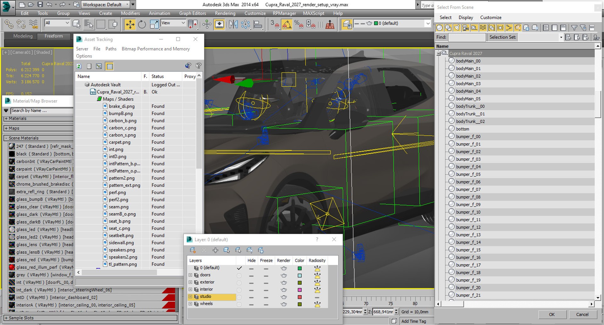Select bodyMain_03 in the object list
The image size is (604, 325).
[x=468, y=84]
